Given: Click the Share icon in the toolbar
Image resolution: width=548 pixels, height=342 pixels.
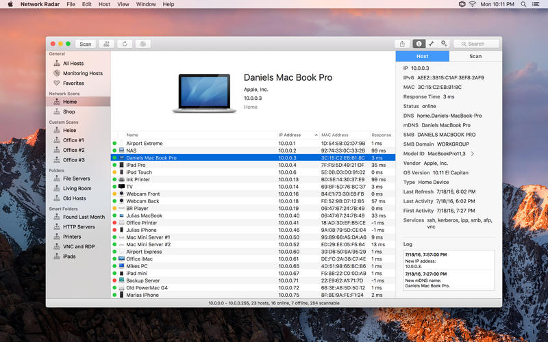Looking at the screenshot, I should tap(403, 44).
